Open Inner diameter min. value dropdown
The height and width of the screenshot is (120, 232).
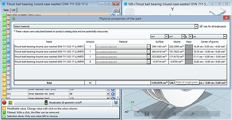[108, 94]
